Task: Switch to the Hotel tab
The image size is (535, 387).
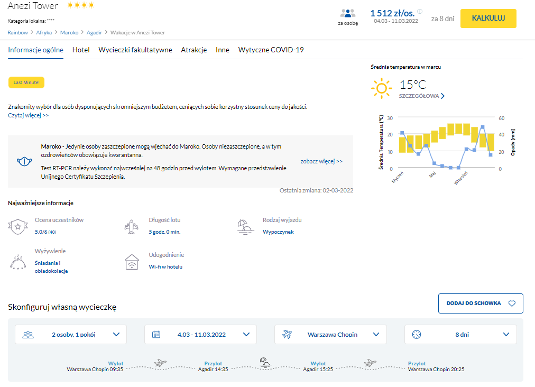Action: 81,50
